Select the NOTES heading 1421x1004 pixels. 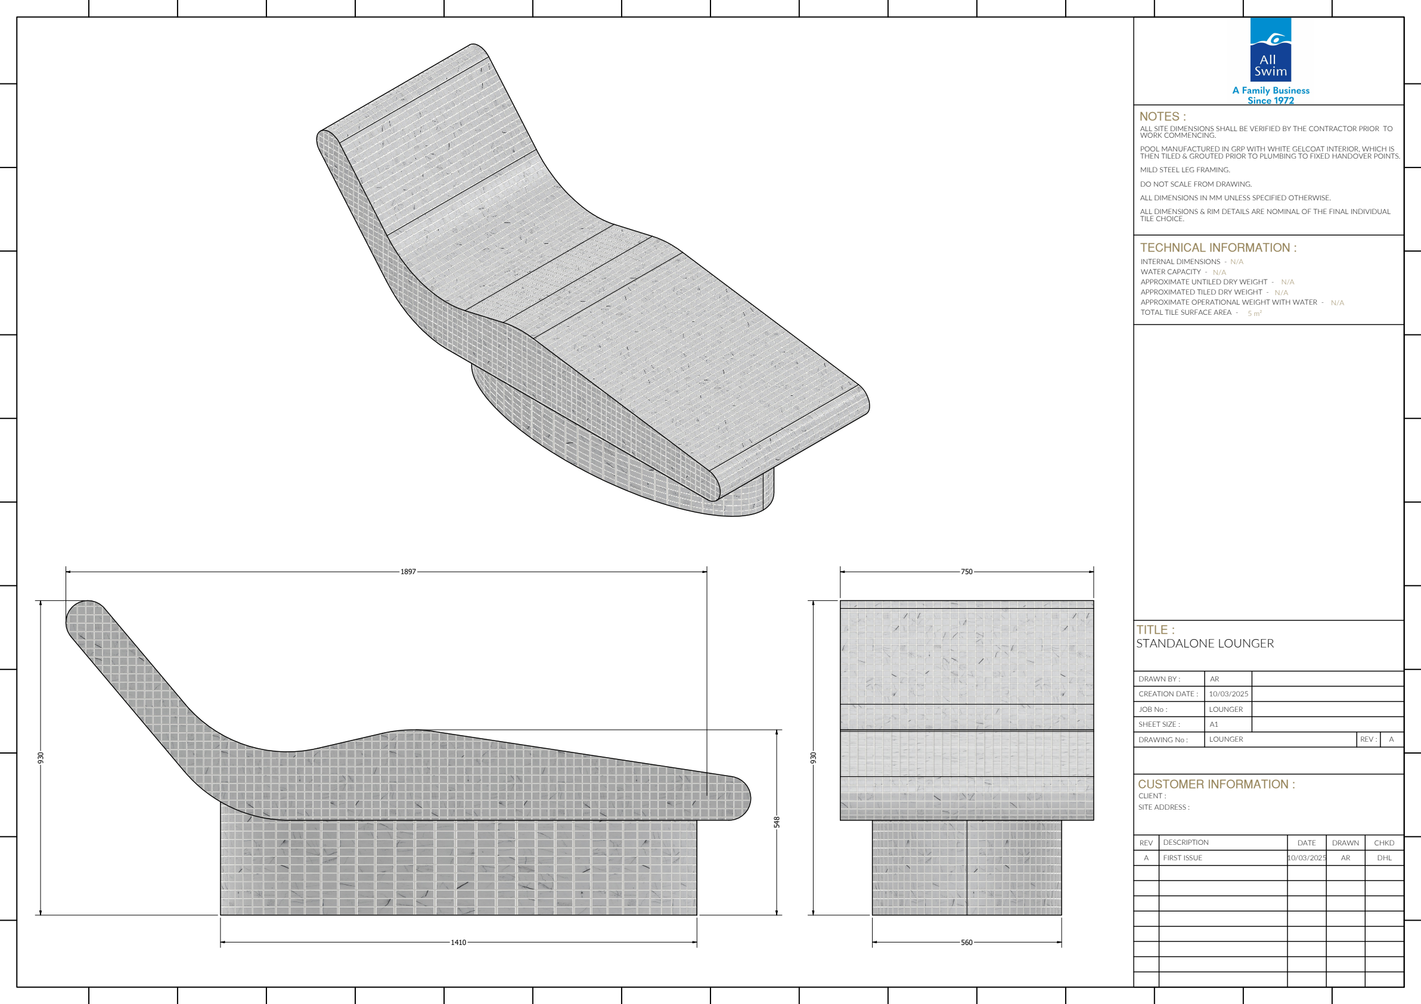[x=1162, y=116]
